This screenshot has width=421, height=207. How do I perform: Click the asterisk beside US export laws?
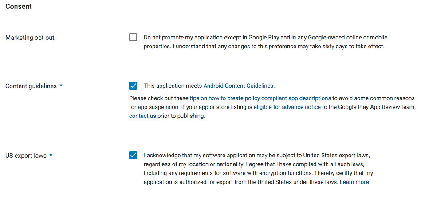point(51,156)
